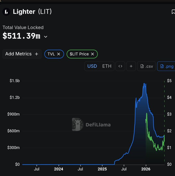This screenshot has width=175, height=176.
Task: Click the TVL peak on blue line
Action: click(x=144, y=83)
